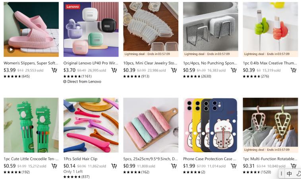Image resolution: width=301 pixels, height=179 pixels.
Task: Add No Punching Sponge holder to cart
Action: 234,70
